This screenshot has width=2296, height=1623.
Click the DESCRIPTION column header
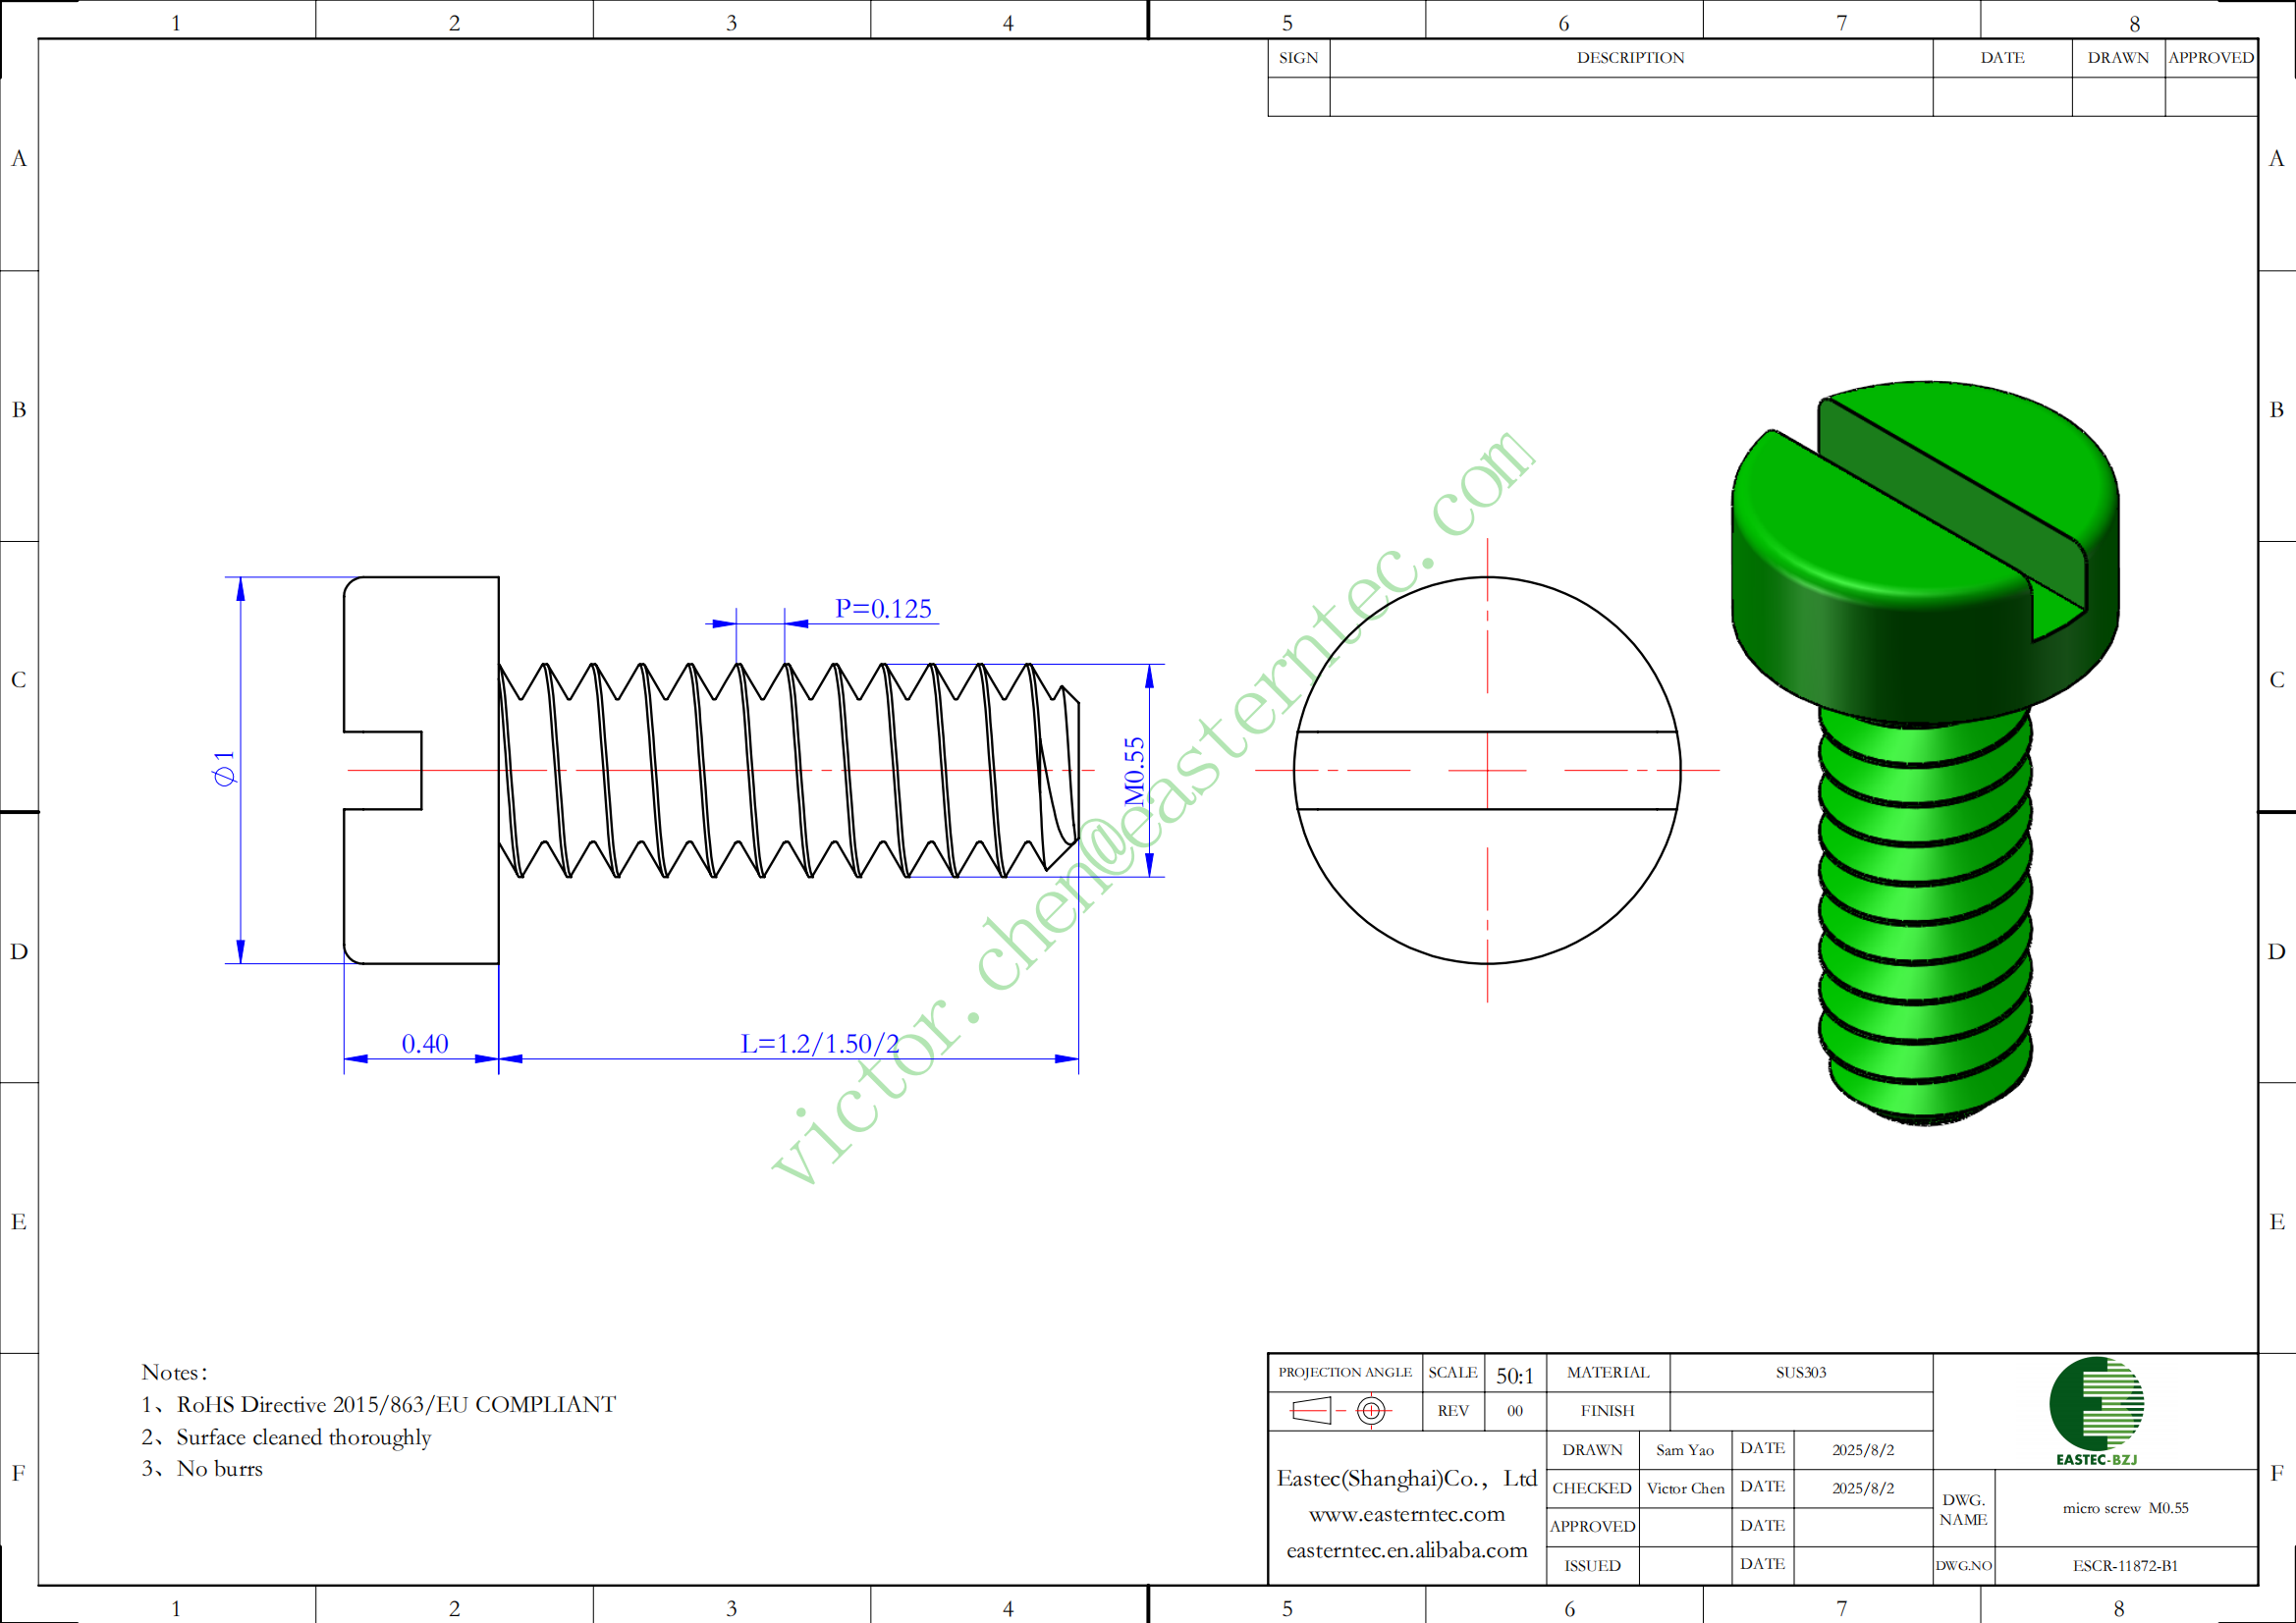(1630, 58)
